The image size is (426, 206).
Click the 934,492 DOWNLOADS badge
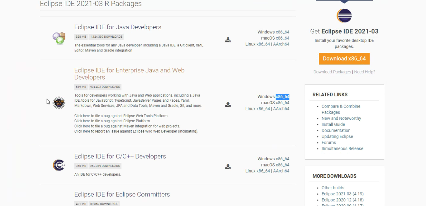105,87
